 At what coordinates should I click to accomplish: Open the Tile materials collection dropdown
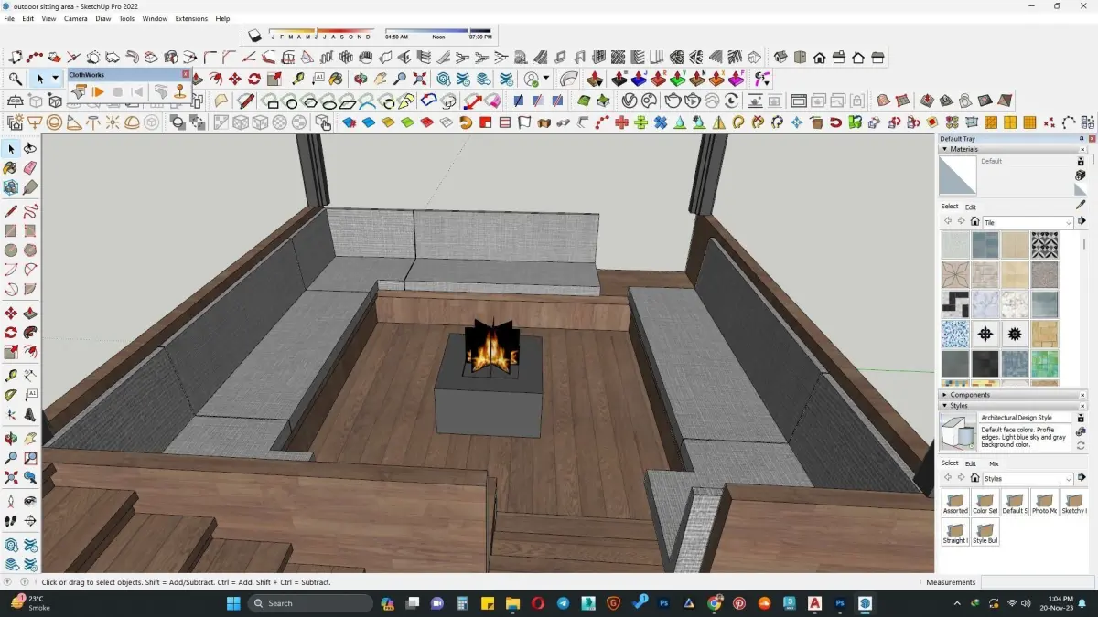click(x=1028, y=222)
